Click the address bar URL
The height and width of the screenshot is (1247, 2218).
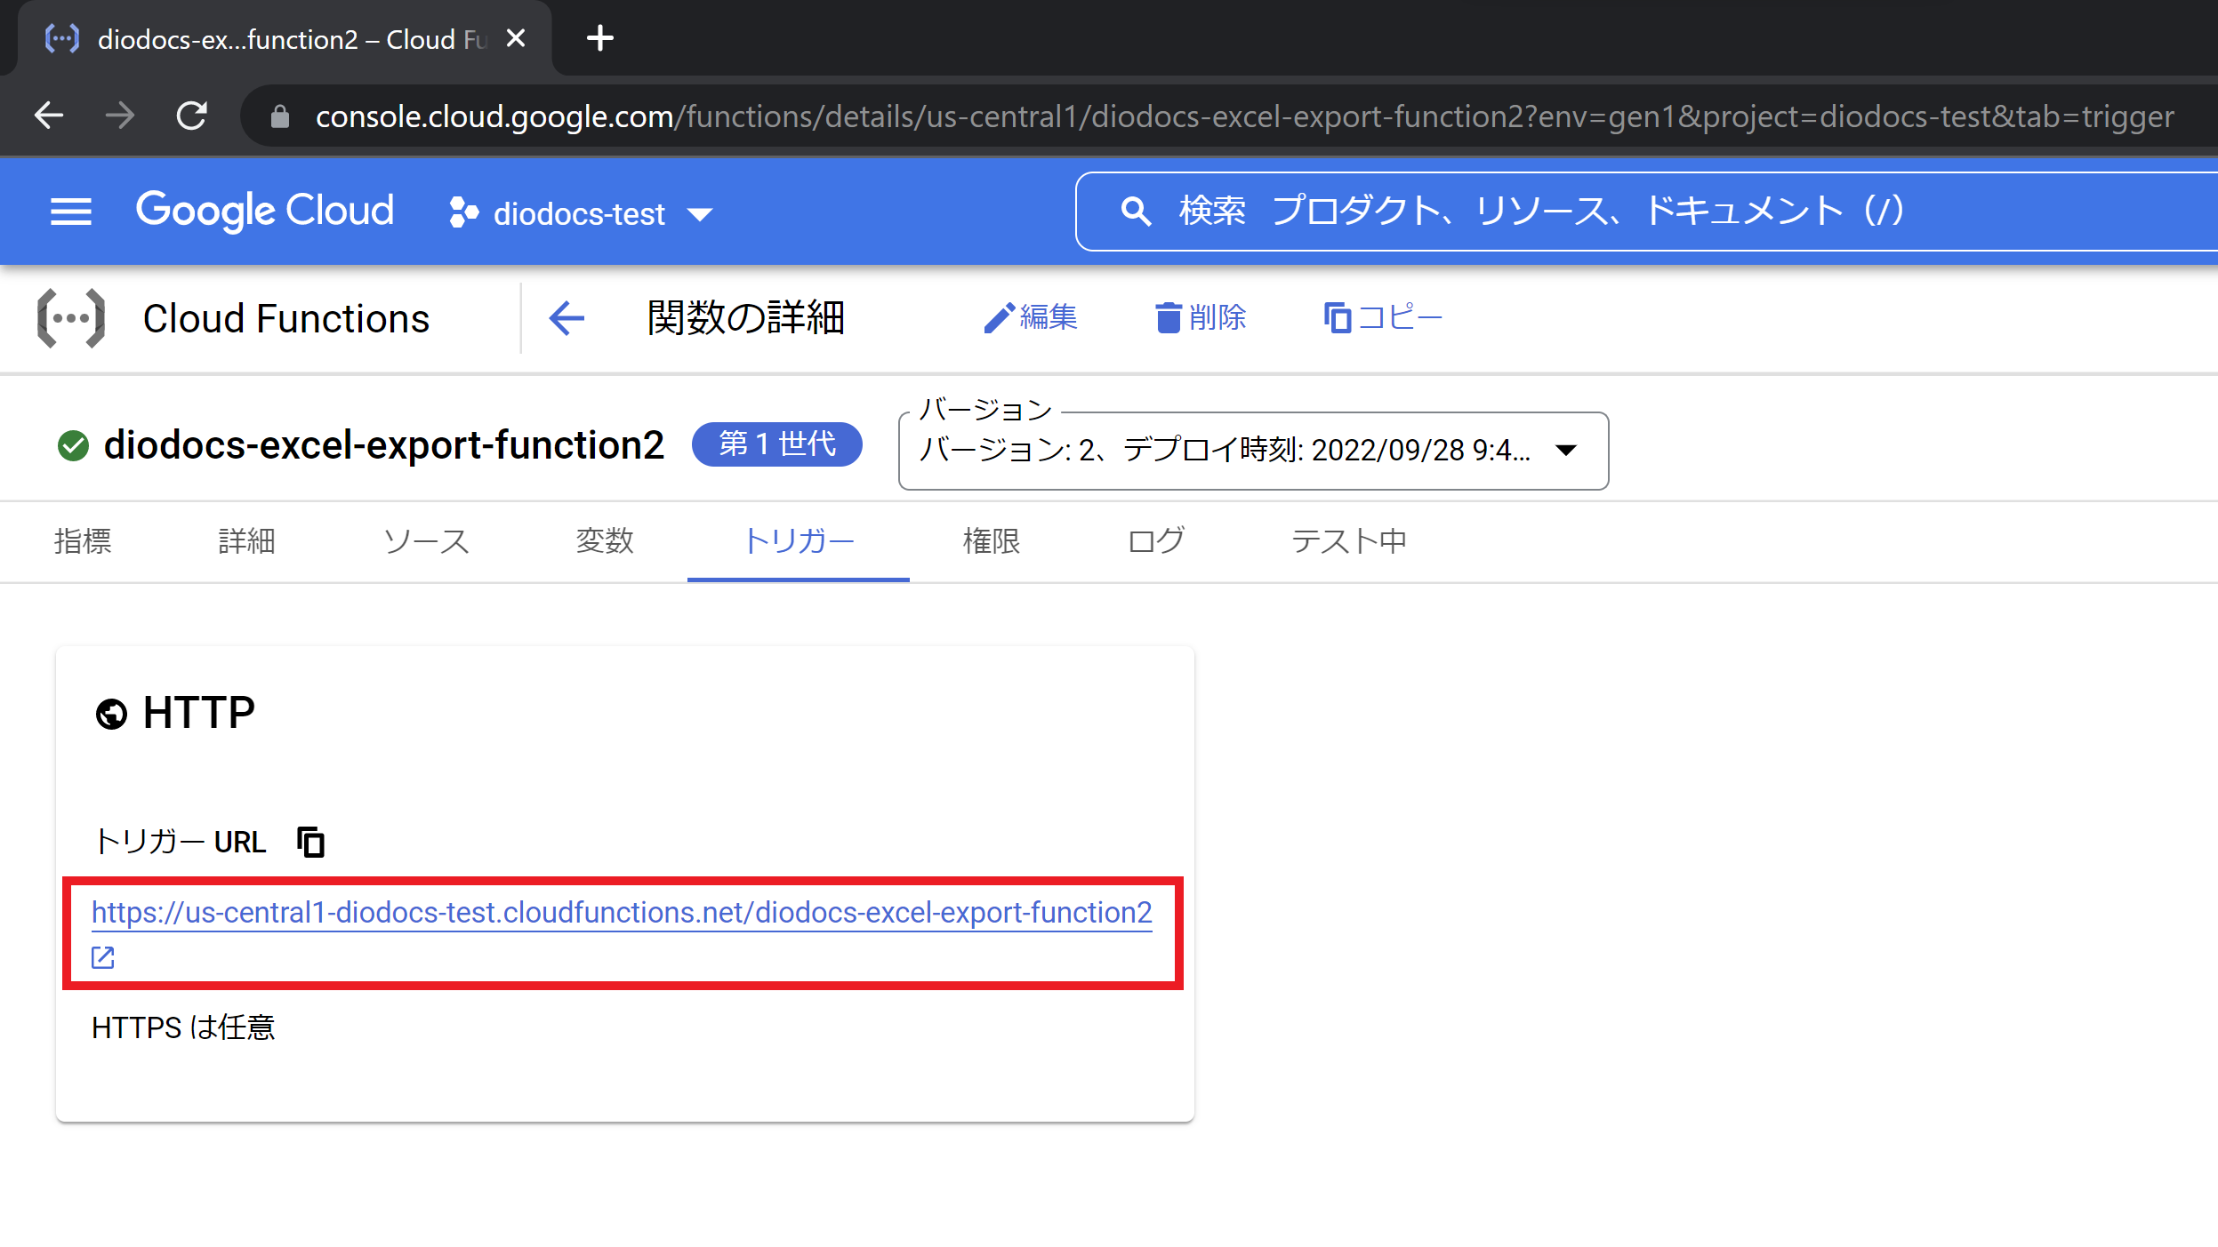point(1244,116)
